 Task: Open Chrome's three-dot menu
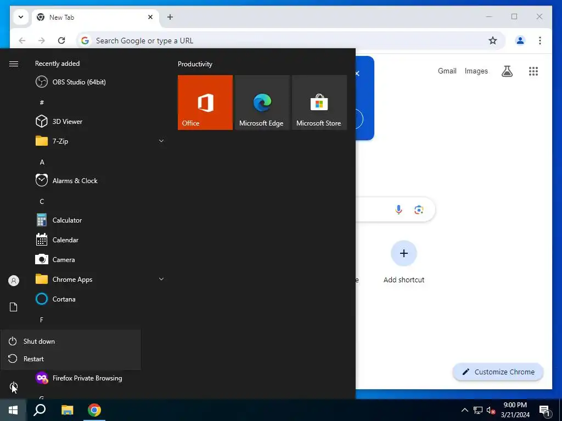540,41
